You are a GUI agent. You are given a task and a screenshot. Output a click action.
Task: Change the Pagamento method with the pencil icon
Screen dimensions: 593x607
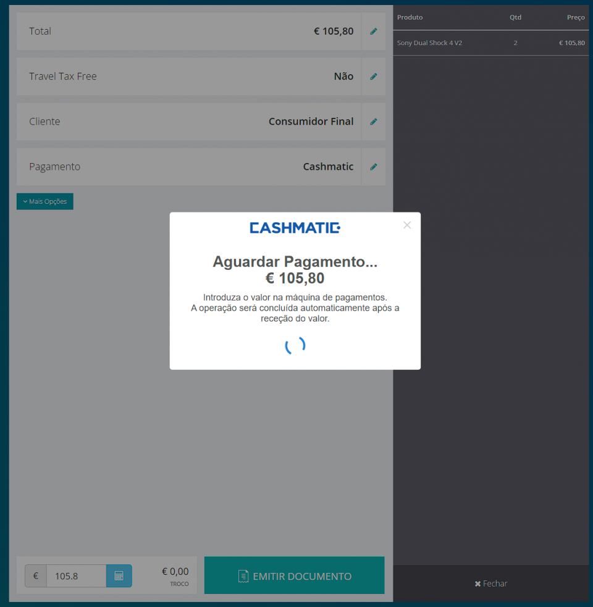373,167
